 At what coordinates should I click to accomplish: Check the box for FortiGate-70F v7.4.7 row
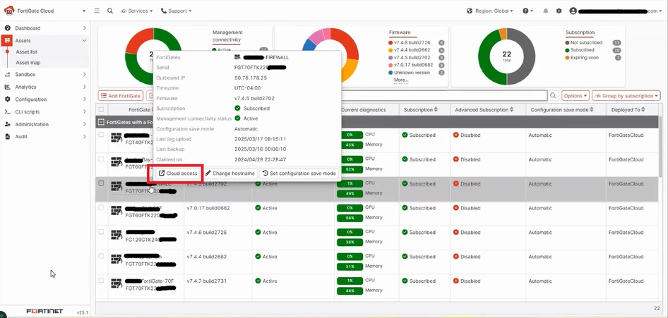(102, 280)
